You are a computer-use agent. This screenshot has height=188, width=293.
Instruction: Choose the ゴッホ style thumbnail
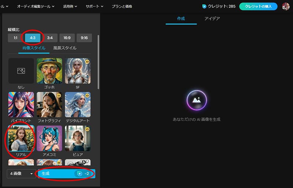pos(49,71)
